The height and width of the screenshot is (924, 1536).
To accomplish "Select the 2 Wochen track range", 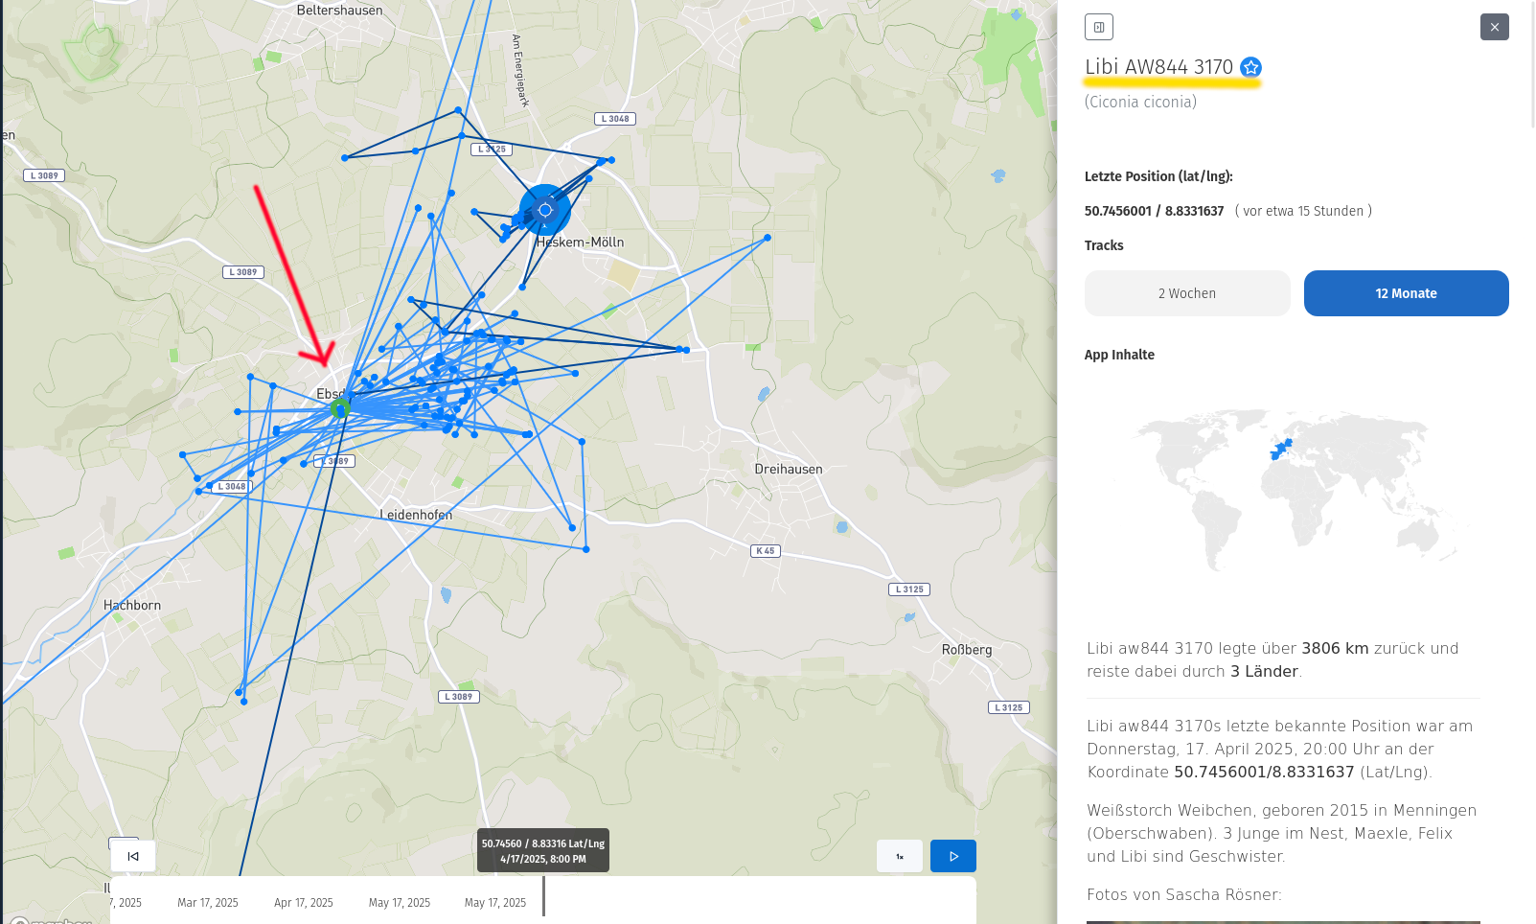I will (x=1186, y=293).
